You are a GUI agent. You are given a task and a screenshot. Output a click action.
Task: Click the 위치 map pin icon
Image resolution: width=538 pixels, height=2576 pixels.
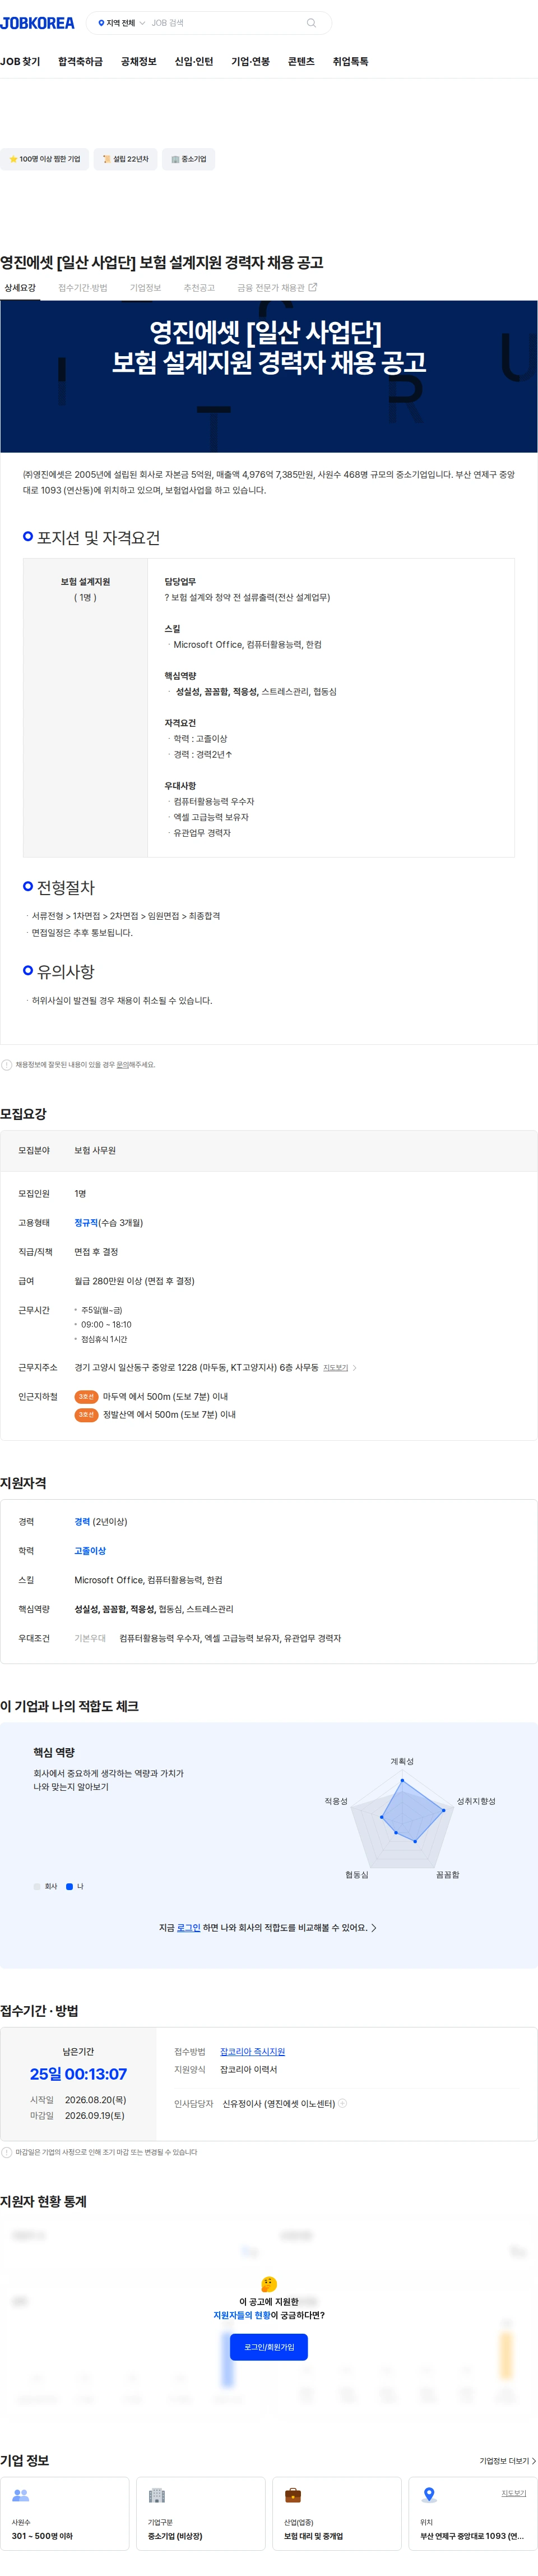coord(429,2494)
